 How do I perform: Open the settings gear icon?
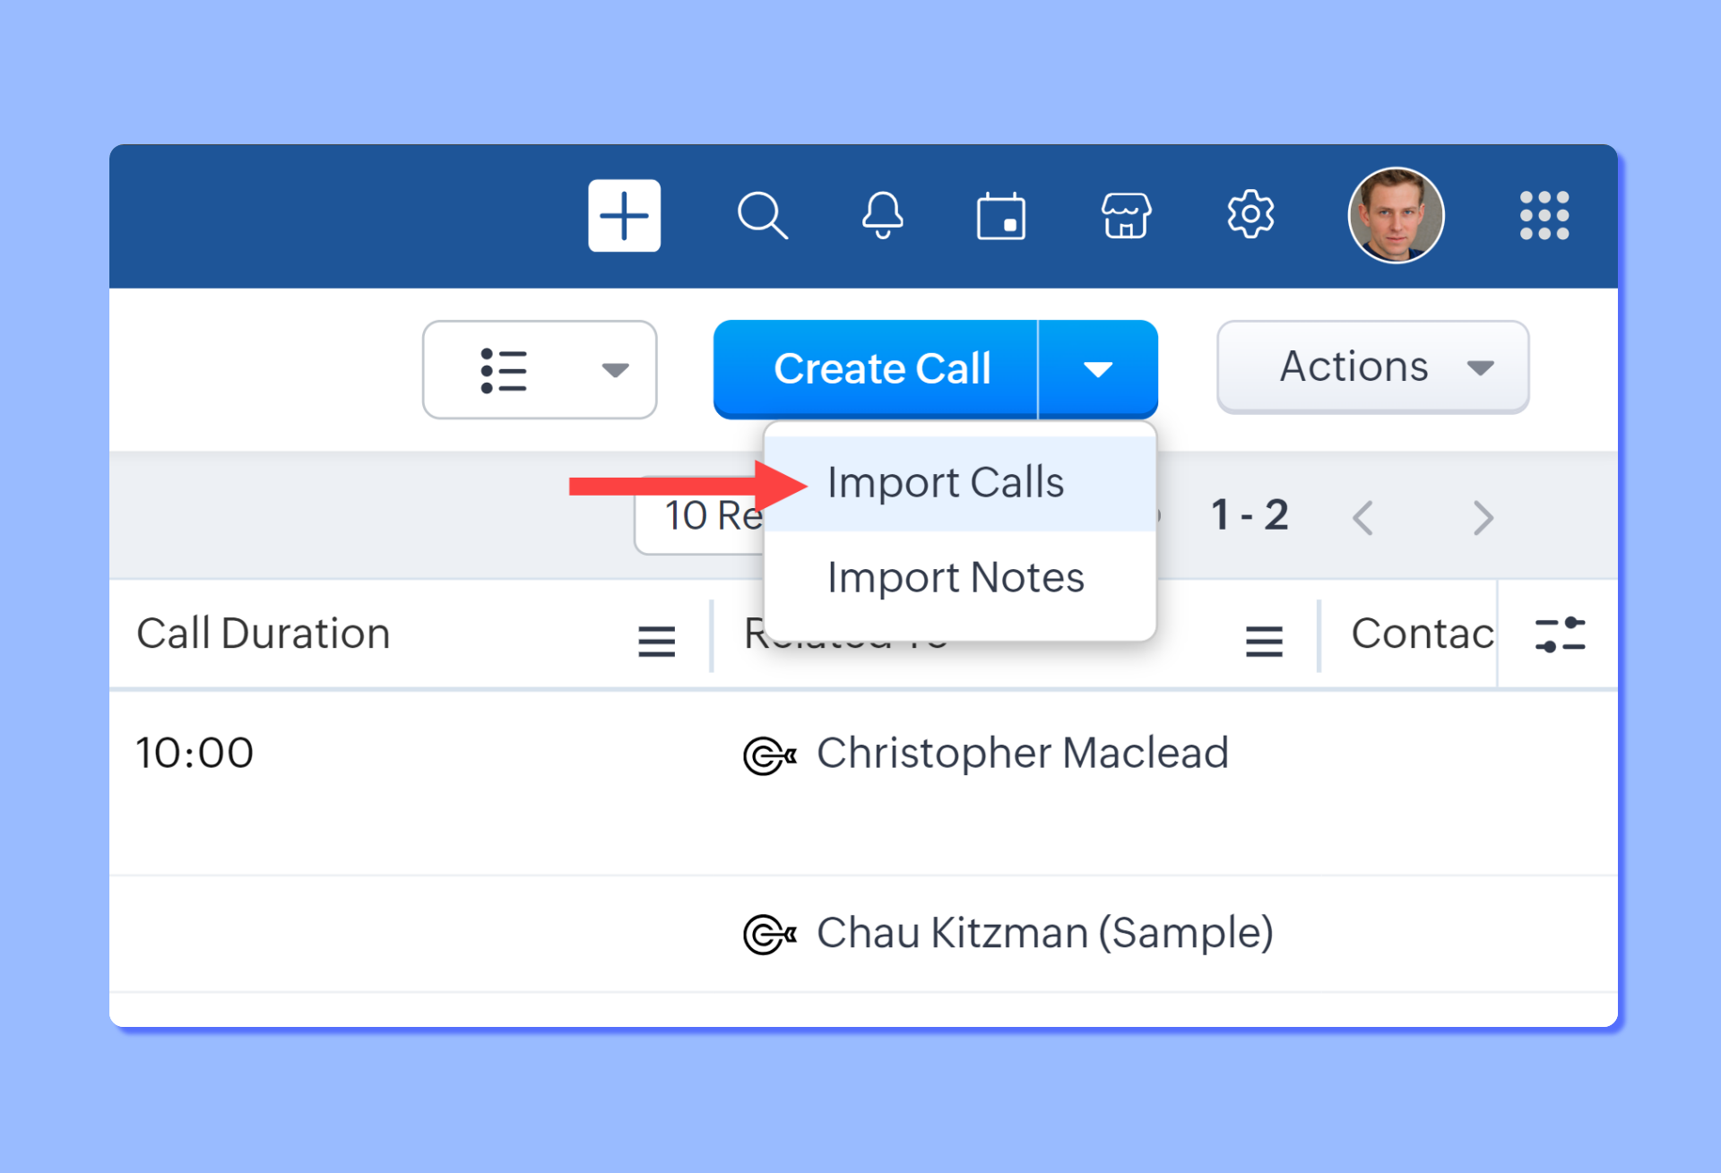(1250, 214)
